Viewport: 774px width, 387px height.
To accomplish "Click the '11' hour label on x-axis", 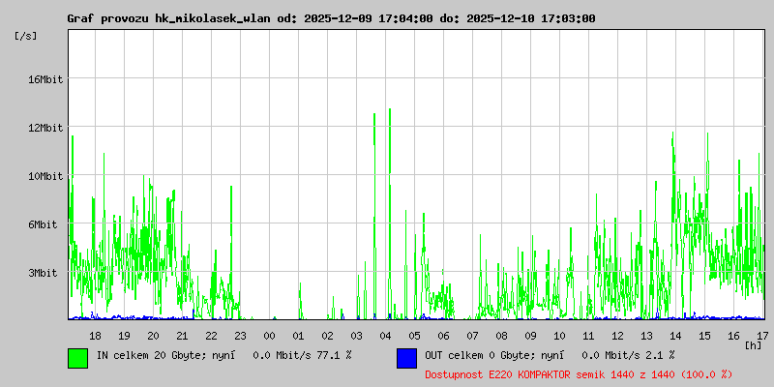I will [x=588, y=336].
